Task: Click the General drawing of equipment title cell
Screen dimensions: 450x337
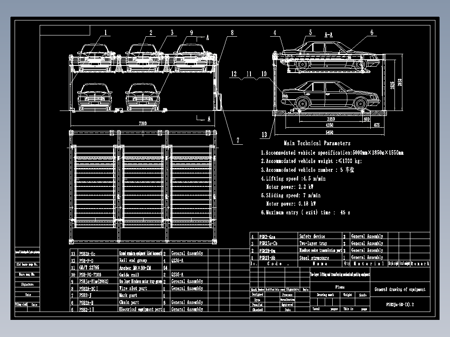Action: [400, 287]
